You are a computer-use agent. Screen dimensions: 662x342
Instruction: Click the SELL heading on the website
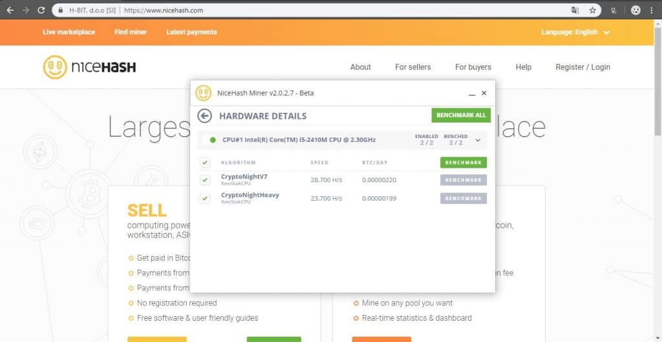(x=147, y=210)
